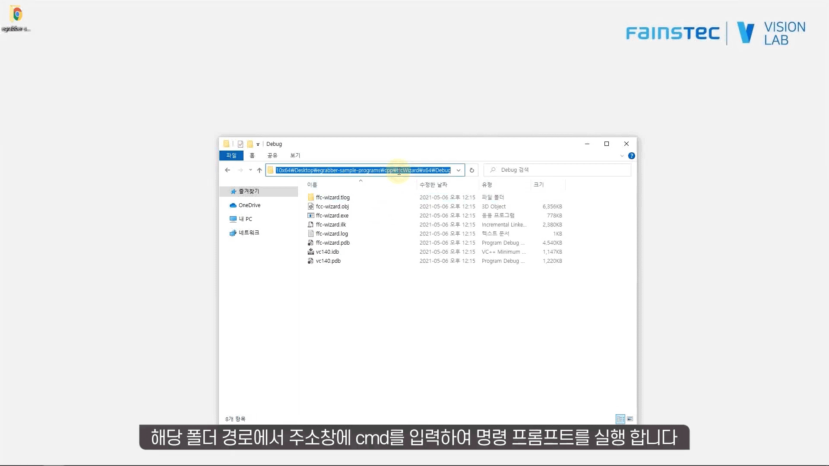Switch to large thumbnails view icon
The height and width of the screenshot is (466, 829).
pos(630,419)
